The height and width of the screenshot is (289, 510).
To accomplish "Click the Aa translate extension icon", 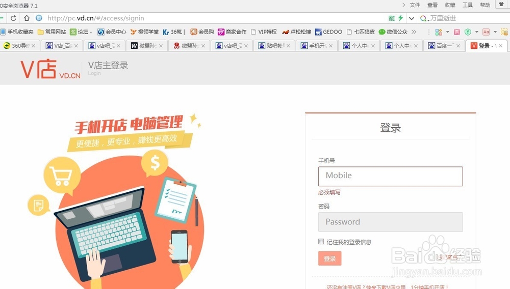I will (486, 32).
